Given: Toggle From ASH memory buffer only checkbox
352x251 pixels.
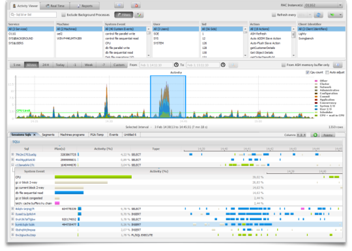Looking at the screenshot, I should [x=284, y=65].
